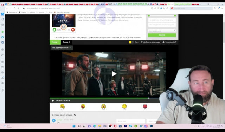
Task: Click Добавить в закладки link
Action: point(150,42)
